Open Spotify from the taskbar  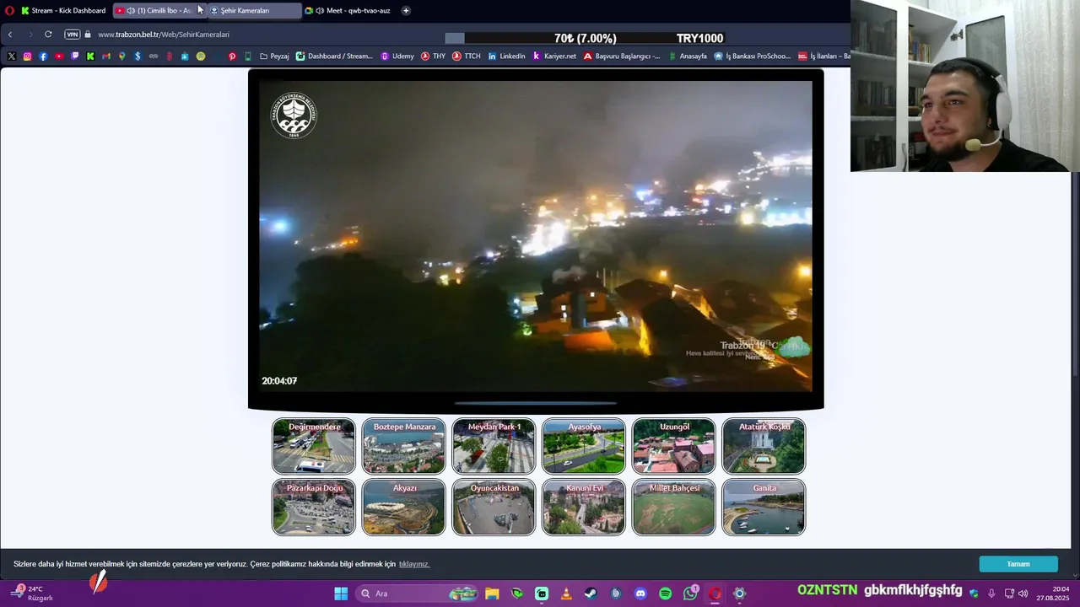[x=665, y=594]
